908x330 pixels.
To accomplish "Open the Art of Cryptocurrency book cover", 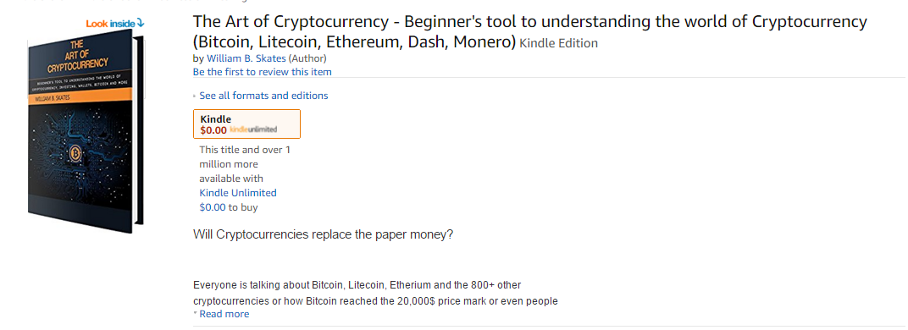I will [86, 133].
